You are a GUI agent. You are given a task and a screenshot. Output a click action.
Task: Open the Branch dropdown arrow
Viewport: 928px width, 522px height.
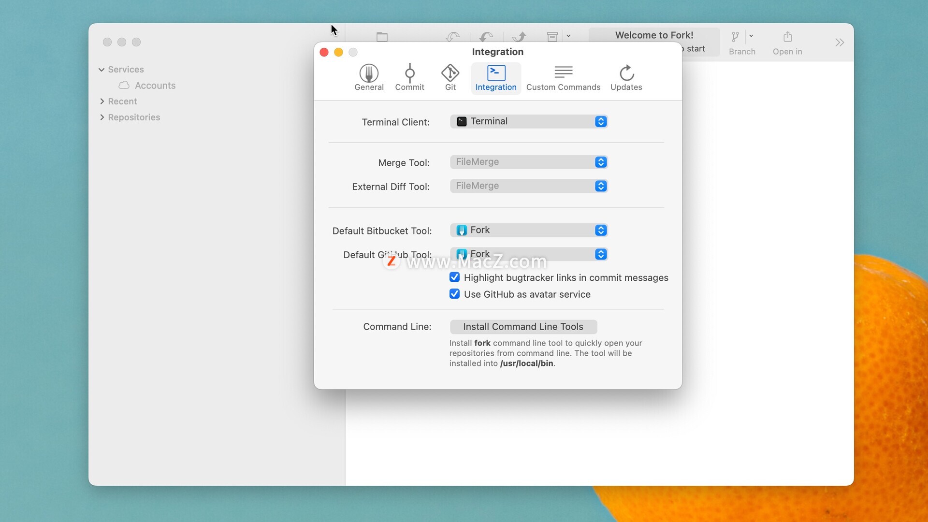[x=751, y=36]
